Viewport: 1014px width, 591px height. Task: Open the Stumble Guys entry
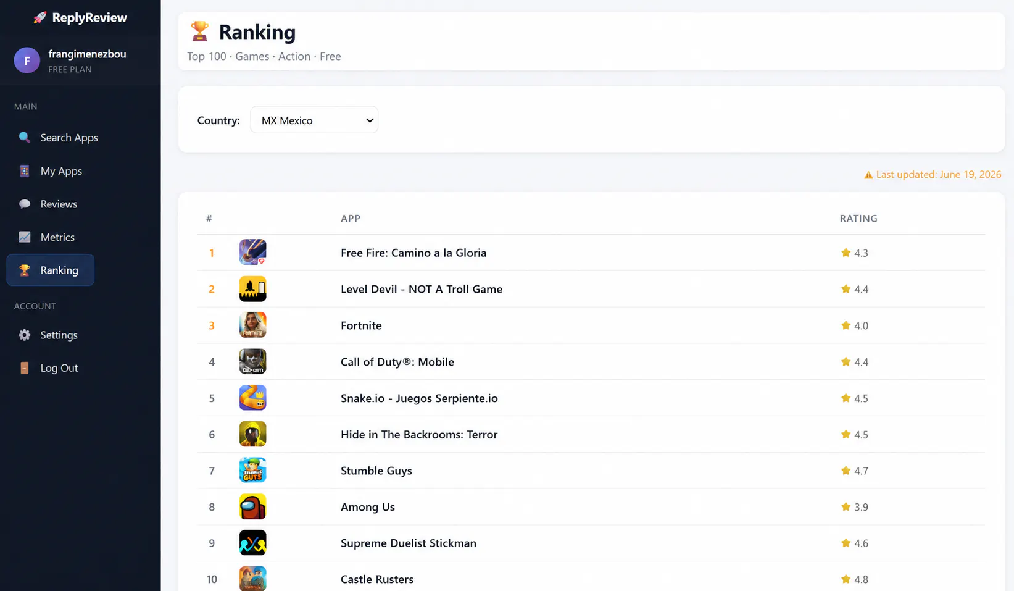(376, 471)
